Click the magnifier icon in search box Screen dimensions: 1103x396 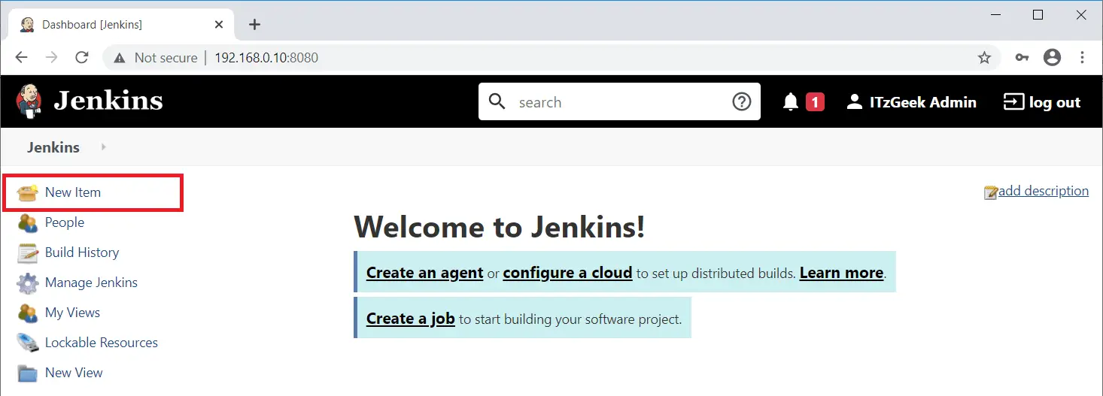coord(497,101)
